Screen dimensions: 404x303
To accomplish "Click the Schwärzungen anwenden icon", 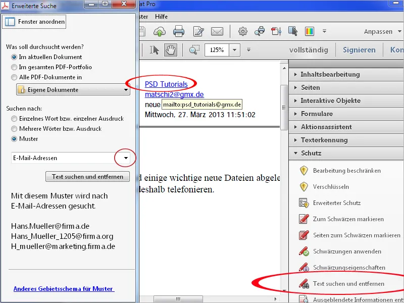I will click(x=304, y=251).
